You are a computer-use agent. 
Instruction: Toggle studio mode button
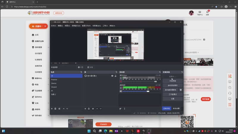pyautogui.click(x=173, y=94)
